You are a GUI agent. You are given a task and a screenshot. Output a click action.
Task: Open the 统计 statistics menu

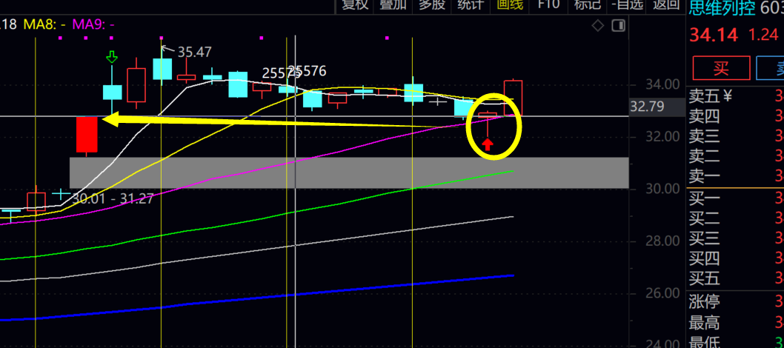pyautogui.click(x=471, y=5)
